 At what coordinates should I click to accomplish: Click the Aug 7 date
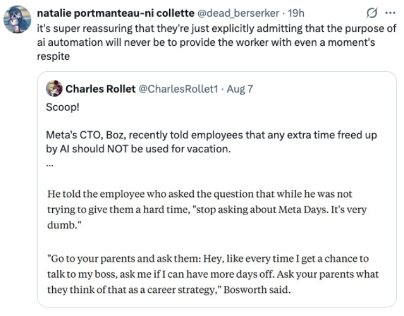[240, 89]
